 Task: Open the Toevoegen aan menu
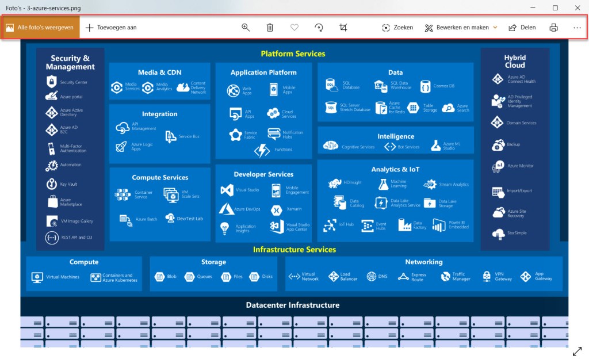point(111,28)
